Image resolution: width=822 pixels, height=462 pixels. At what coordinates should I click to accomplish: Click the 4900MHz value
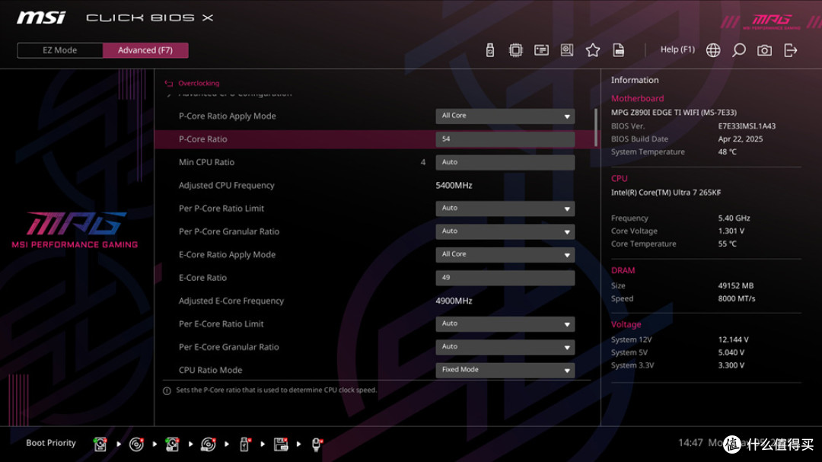tap(454, 301)
